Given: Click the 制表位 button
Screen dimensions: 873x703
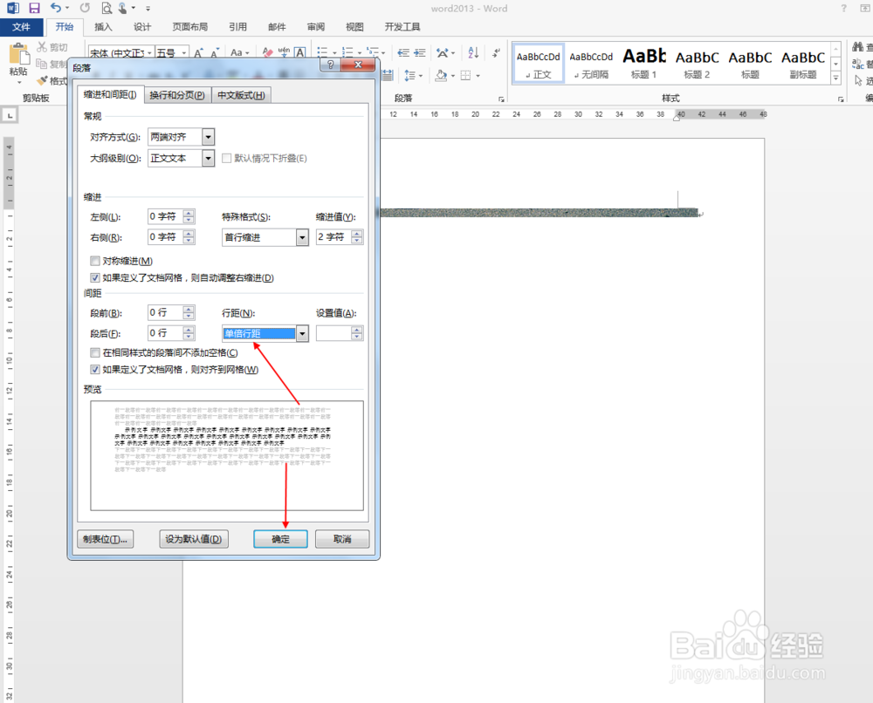Looking at the screenshot, I should click(106, 539).
